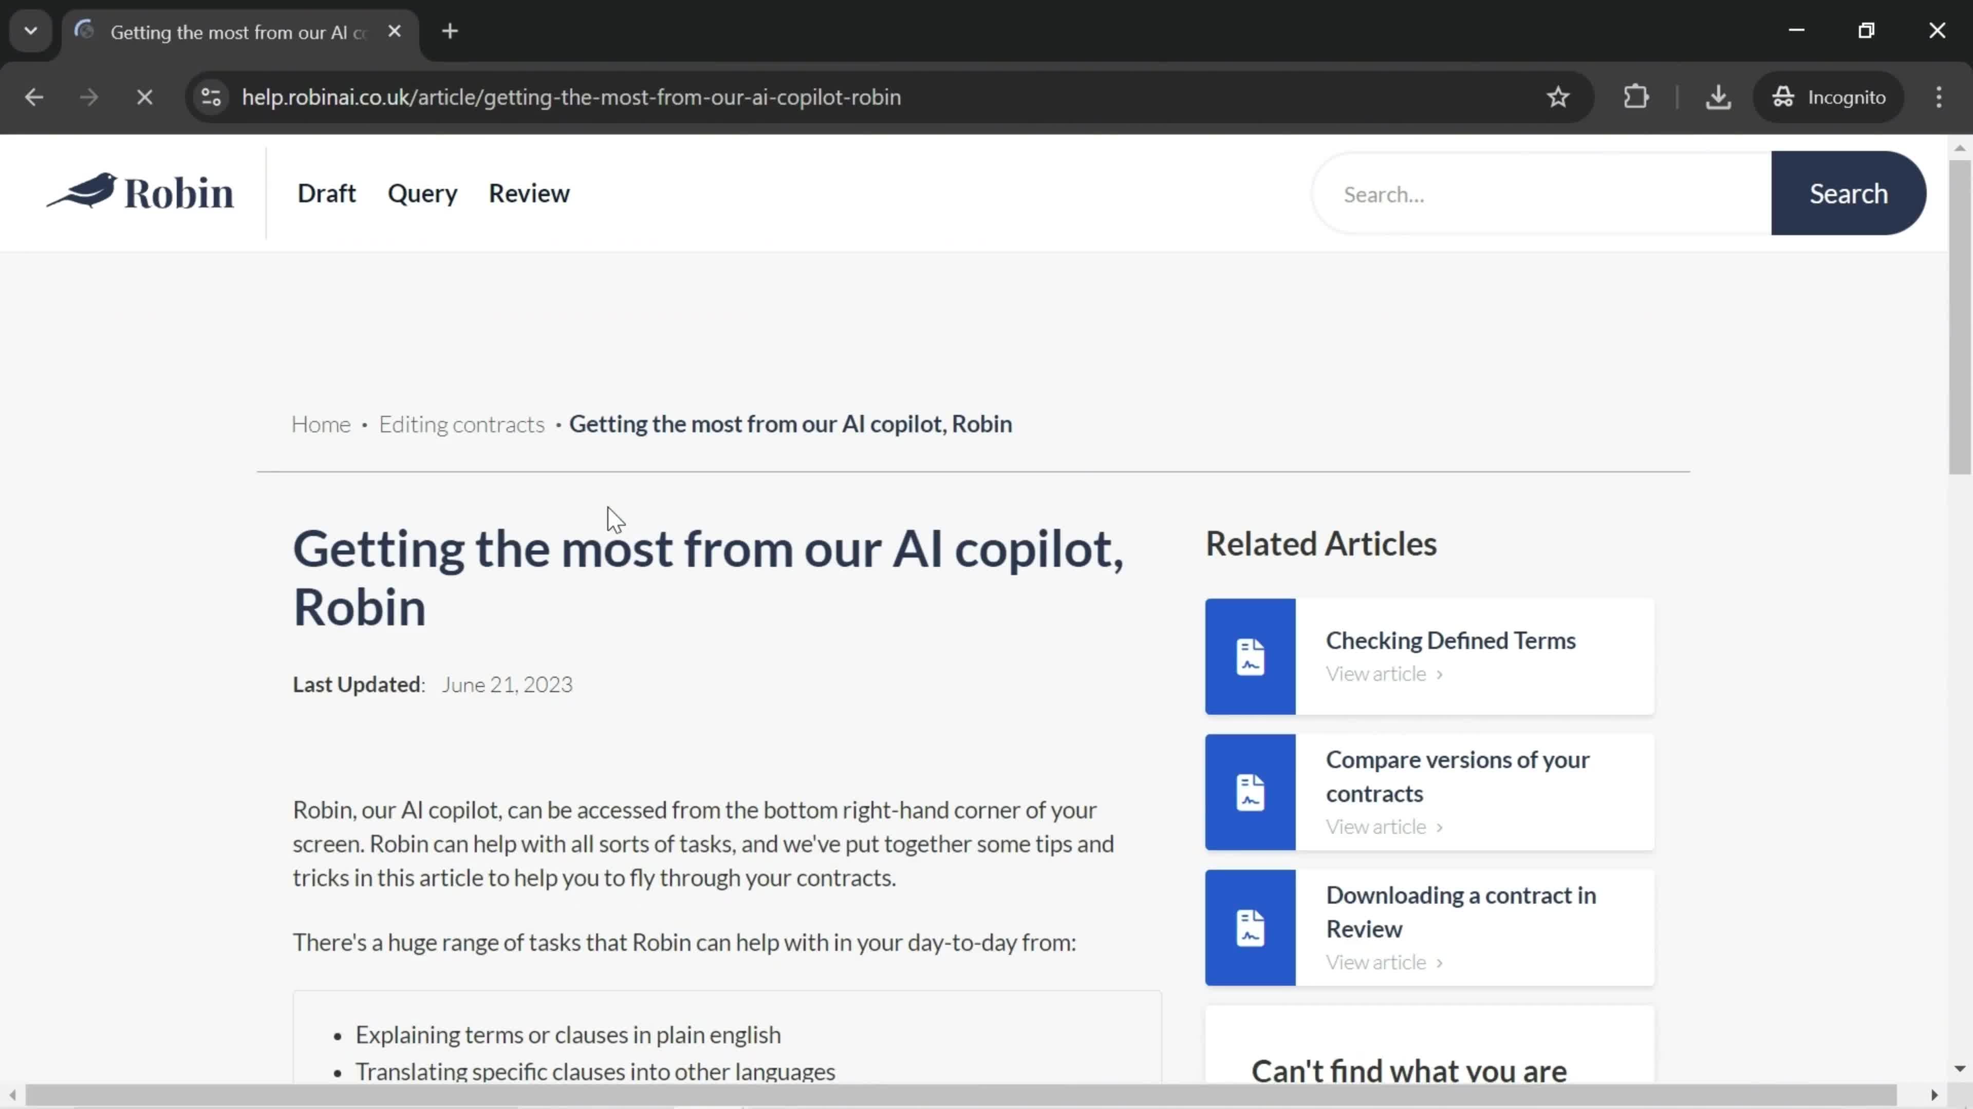Click 'Translating specific clauses into other languages'
Image resolution: width=1973 pixels, height=1109 pixels.
pos(595,1072)
